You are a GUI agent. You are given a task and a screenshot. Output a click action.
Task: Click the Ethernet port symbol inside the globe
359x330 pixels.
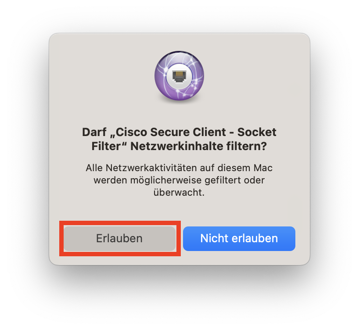coord(179,76)
